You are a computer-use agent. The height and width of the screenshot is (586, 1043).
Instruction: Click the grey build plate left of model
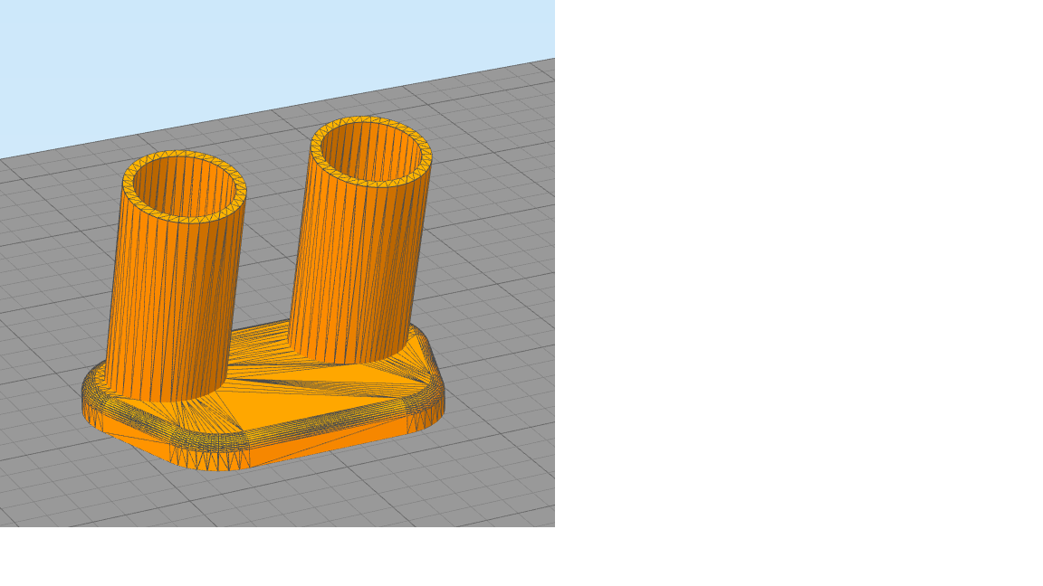click(x=45, y=317)
